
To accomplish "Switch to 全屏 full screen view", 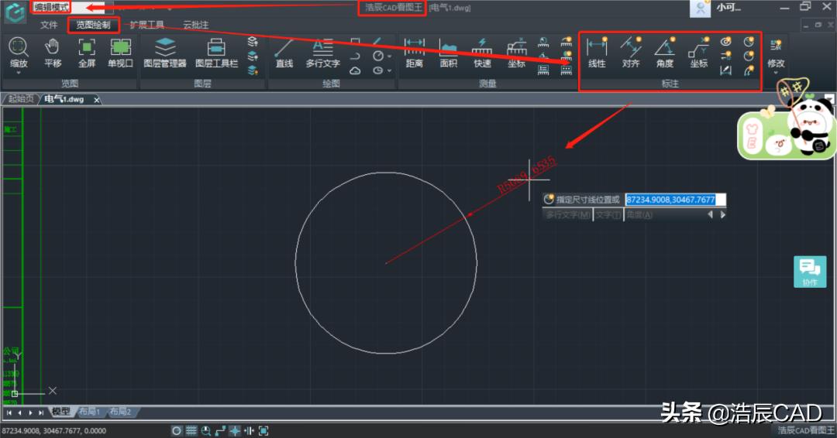I will tap(87, 52).
